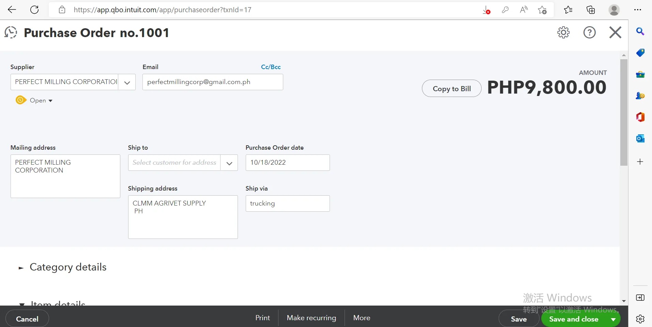The width and height of the screenshot is (652, 327).
Task: Edit the Mailing address box
Action: 65,176
